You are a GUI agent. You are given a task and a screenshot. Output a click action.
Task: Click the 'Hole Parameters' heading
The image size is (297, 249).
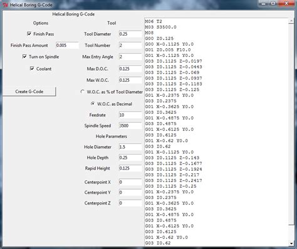[x=112, y=136]
